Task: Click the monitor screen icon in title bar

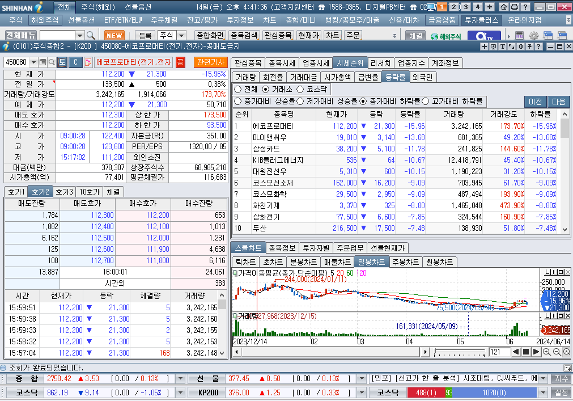Action: click(431, 7)
